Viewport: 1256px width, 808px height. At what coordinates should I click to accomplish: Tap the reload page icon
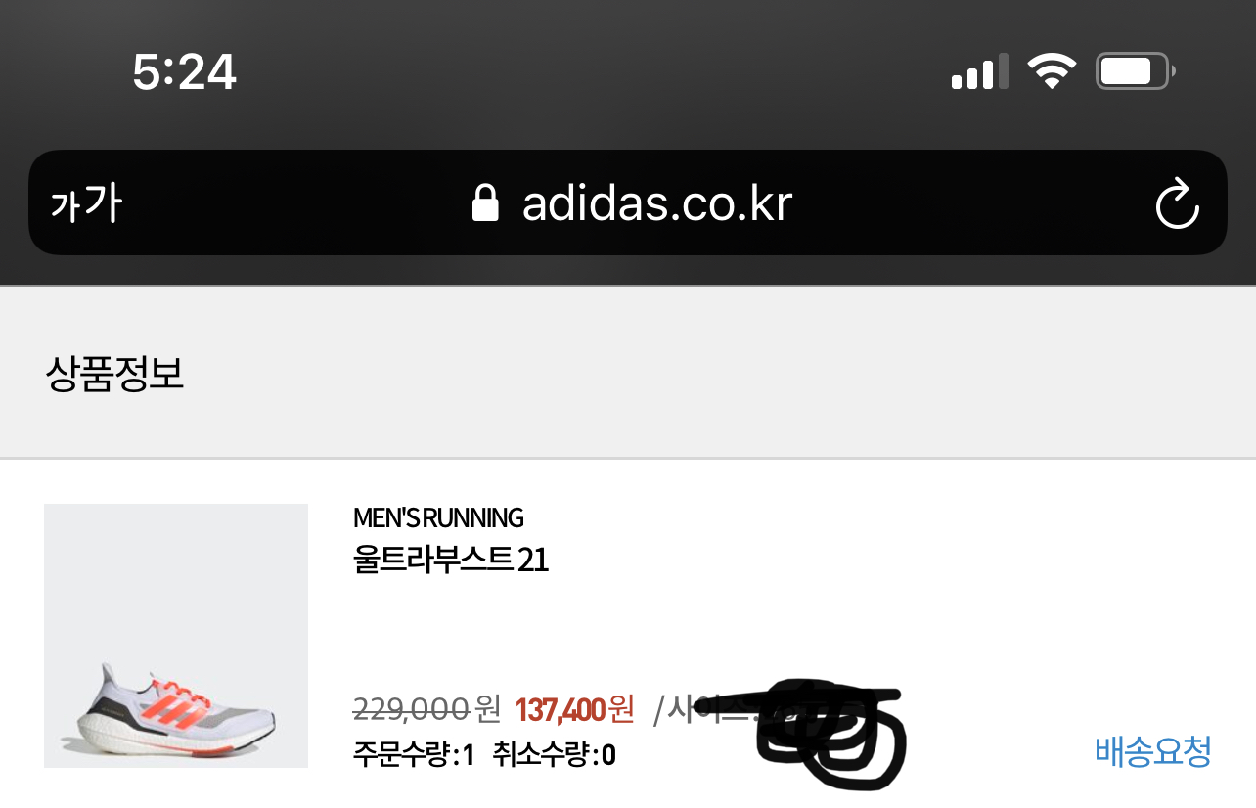click(x=1177, y=203)
